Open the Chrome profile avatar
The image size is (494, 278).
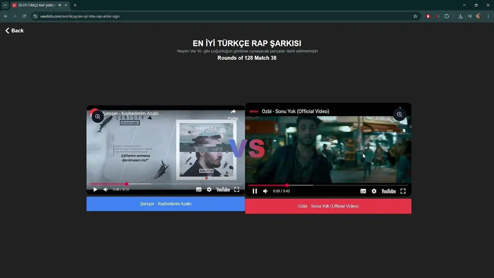pos(479,16)
